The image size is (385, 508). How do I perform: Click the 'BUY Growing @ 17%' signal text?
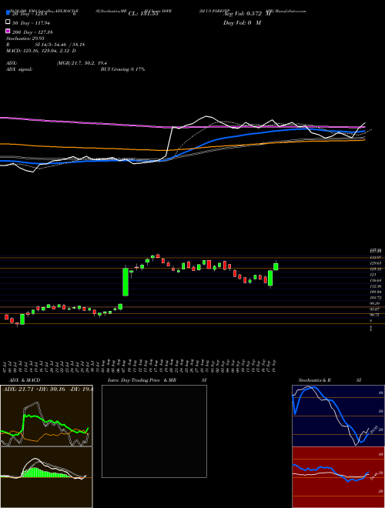[x=122, y=69]
